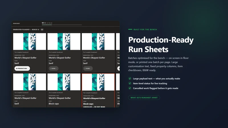Viewport: 228px width, 128px height.
Task: Click the 'BUILT FOR THE BENCH' label
Action: [145, 30]
